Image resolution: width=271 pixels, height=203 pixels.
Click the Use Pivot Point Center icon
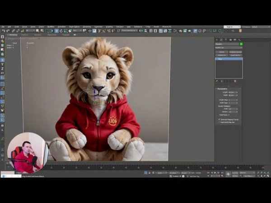[x=84, y=31]
